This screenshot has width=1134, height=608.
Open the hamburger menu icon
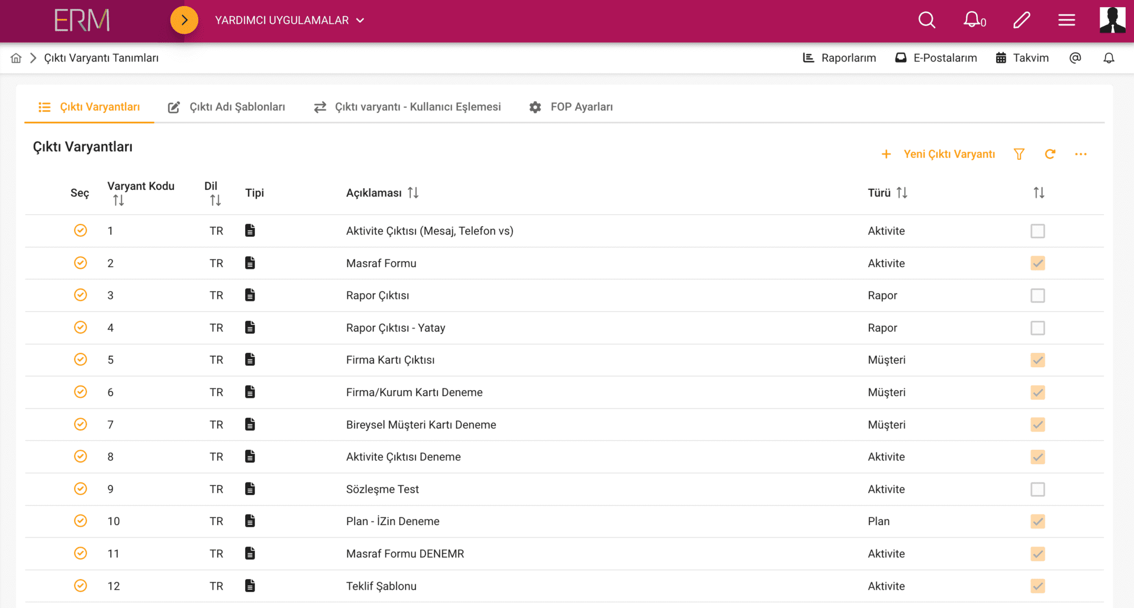pos(1066,20)
